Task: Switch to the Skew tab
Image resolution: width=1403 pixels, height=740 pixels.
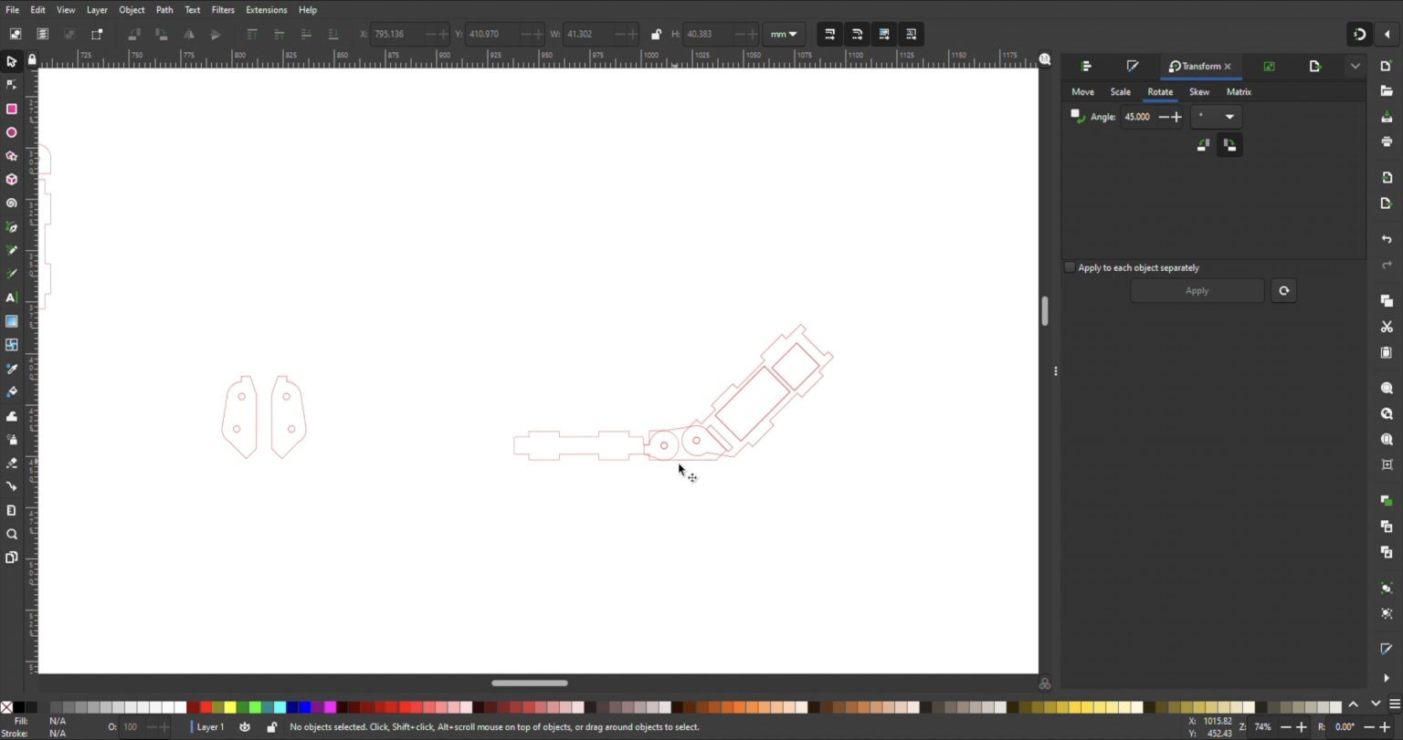Action: click(x=1198, y=92)
